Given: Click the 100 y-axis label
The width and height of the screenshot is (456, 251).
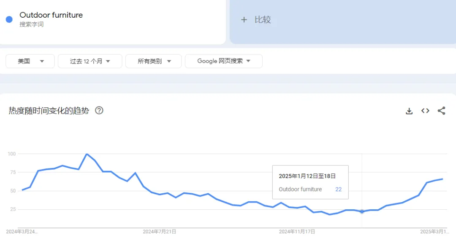Looking at the screenshot, I should point(12,154).
